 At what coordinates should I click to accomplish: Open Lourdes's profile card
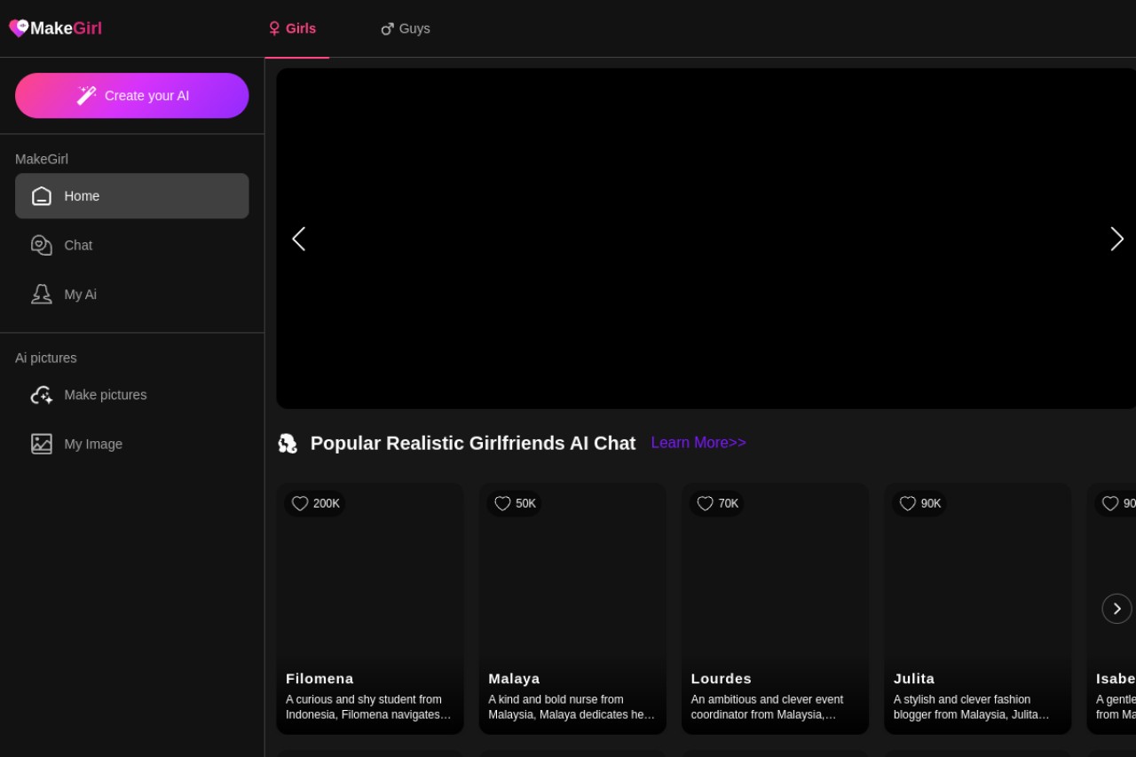click(x=775, y=609)
